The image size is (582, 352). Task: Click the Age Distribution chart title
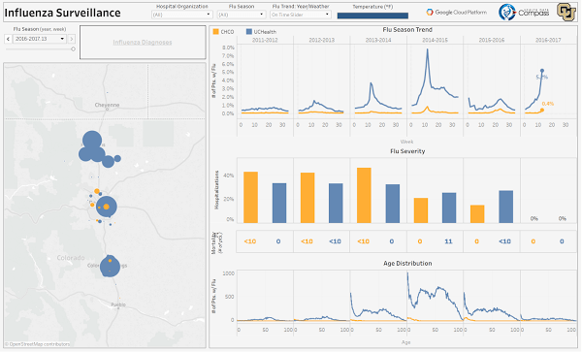pos(407,264)
